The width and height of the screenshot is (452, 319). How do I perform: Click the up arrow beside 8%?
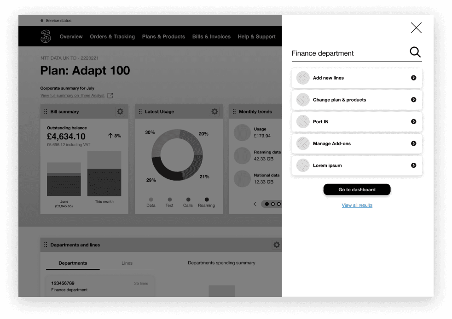(x=110, y=136)
